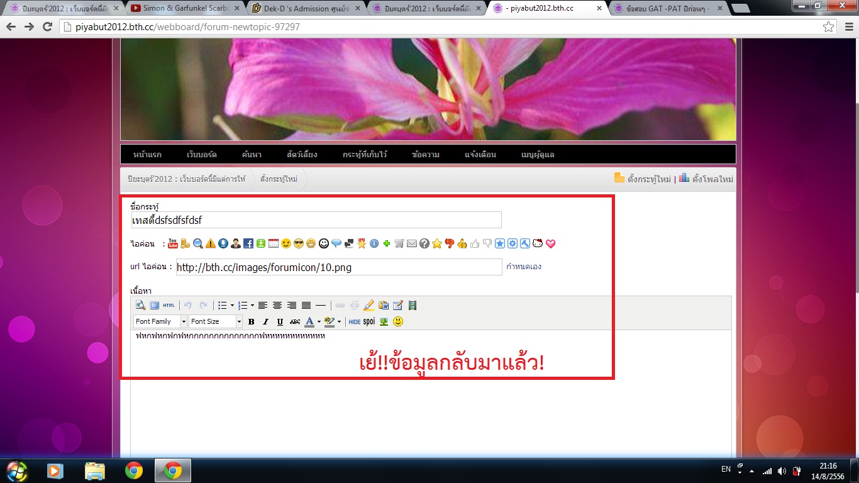
Task: Pick the question mark topic icon
Action: (424, 243)
